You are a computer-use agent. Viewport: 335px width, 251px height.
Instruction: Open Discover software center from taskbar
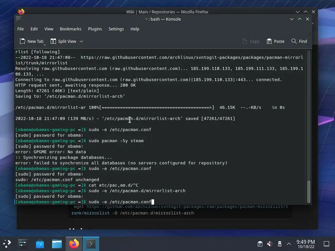(40, 243)
